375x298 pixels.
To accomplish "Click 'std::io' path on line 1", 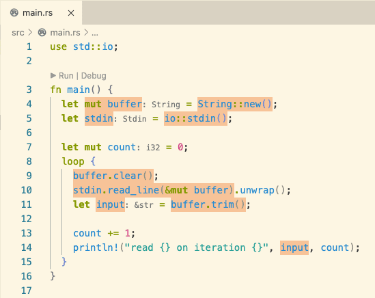I will click(93, 46).
